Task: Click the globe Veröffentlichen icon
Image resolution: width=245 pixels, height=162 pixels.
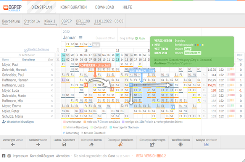Action: tap(181, 145)
